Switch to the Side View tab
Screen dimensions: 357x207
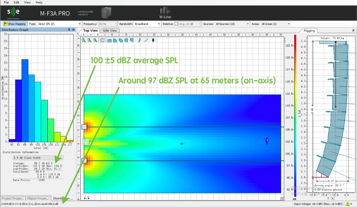[x=109, y=31]
